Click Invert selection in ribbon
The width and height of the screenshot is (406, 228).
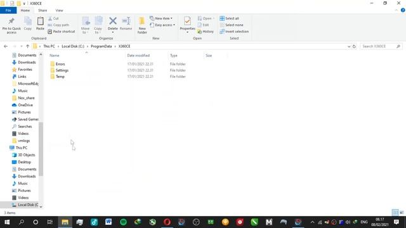pos(234,32)
